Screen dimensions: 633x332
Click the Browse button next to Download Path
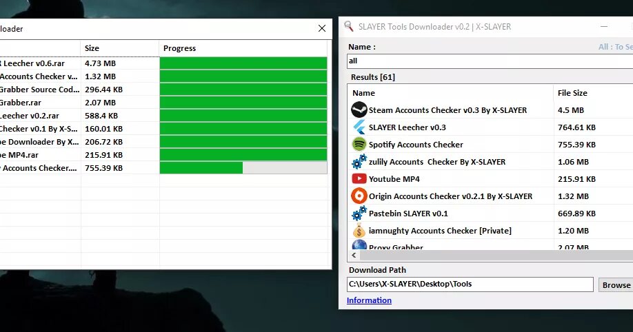pyautogui.click(x=616, y=284)
